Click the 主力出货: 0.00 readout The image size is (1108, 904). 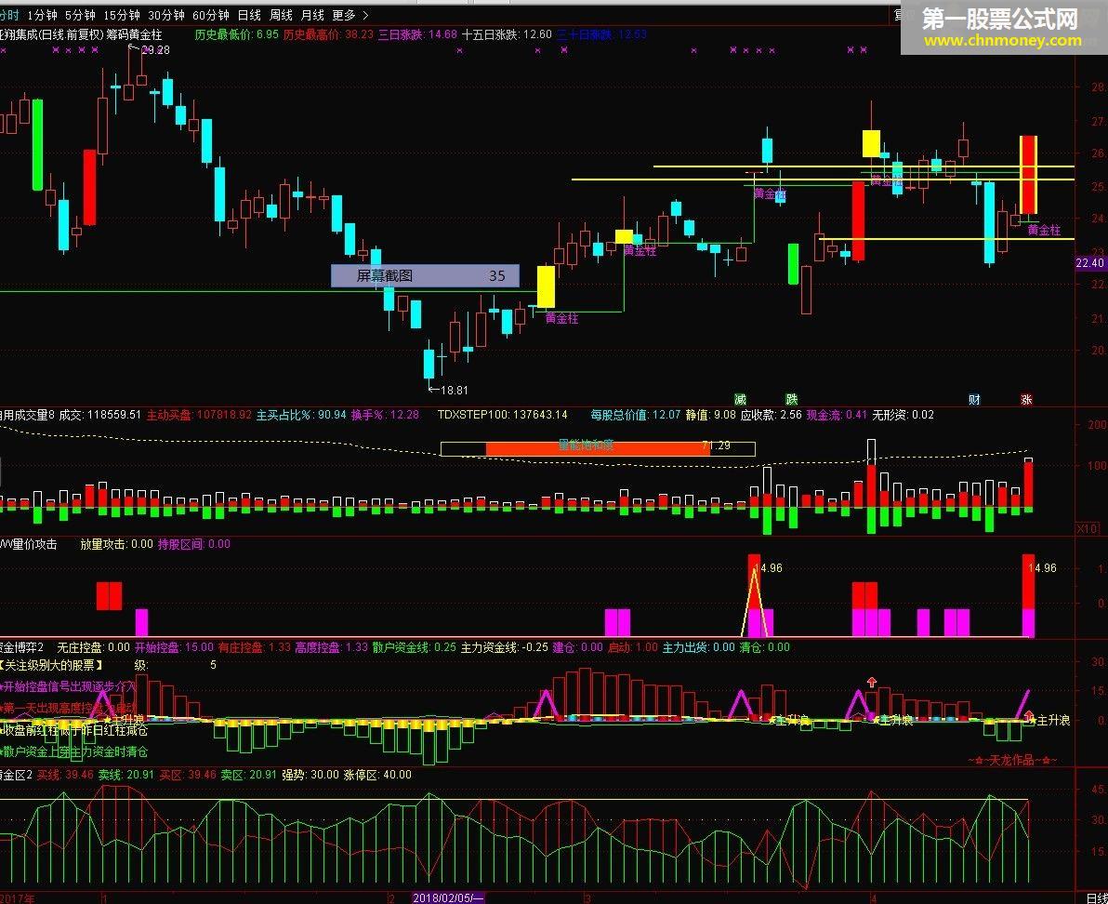click(x=698, y=647)
